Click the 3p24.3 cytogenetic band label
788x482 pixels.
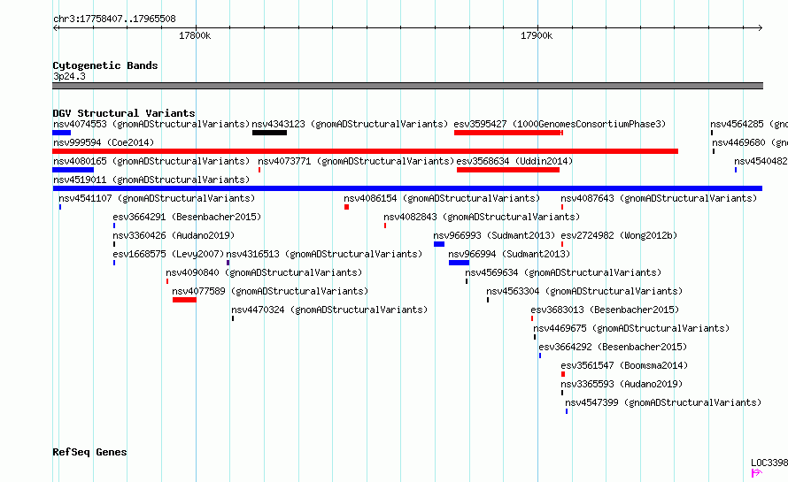[69, 76]
